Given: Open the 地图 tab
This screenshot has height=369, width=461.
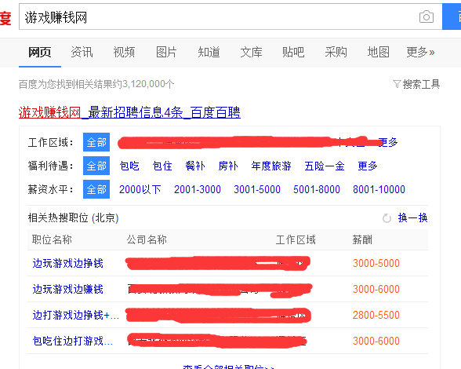Looking at the screenshot, I should 379,52.
